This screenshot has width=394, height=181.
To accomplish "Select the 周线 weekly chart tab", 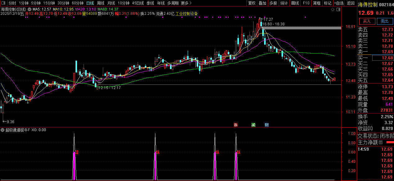I will [x=101, y=3].
